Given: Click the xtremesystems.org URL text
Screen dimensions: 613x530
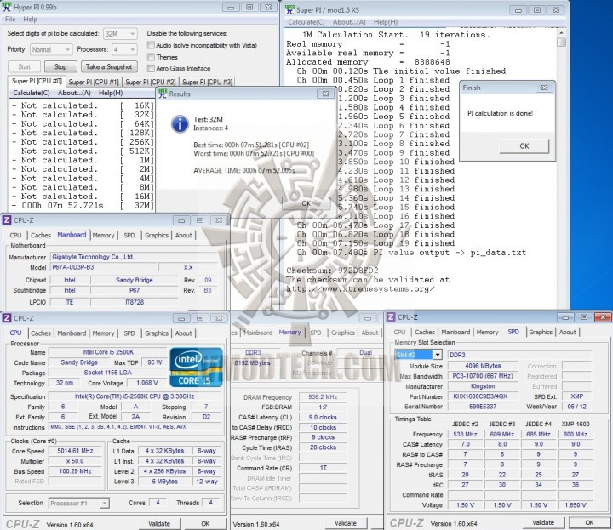Looking at the screenshot, I should pyautogui.click(x=360, y=289).
